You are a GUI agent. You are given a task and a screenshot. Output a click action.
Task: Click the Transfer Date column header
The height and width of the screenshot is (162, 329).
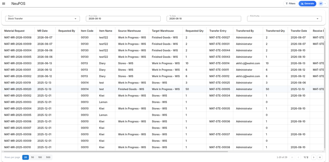(x=299, y=31)
